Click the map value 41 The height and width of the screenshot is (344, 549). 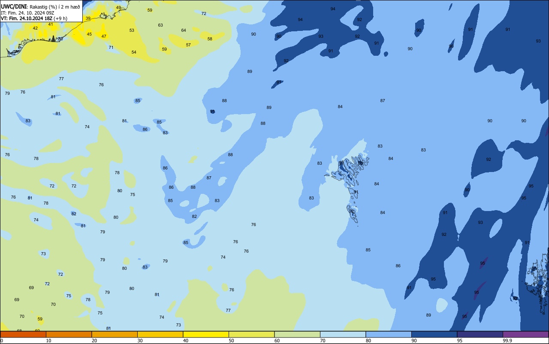point(51,24)
